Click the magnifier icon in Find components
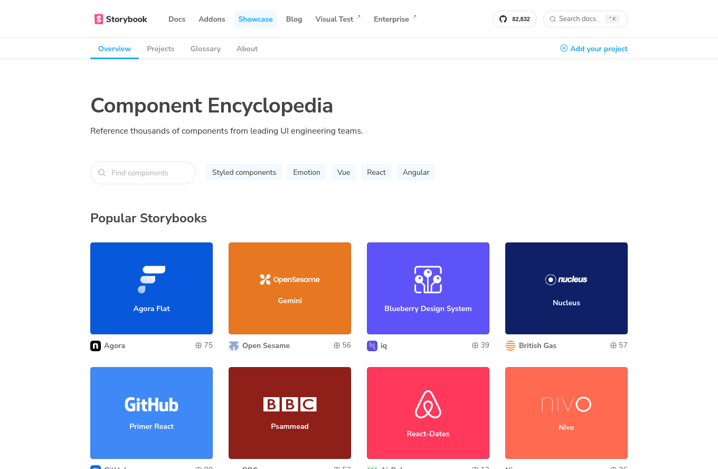 point(102,173)
